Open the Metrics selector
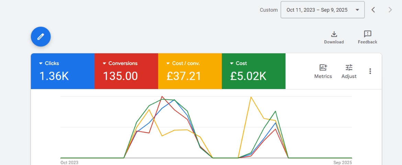 323,71
